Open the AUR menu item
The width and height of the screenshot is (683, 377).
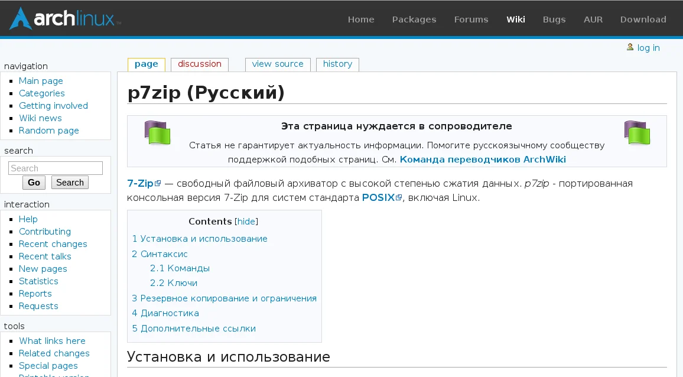593,19
